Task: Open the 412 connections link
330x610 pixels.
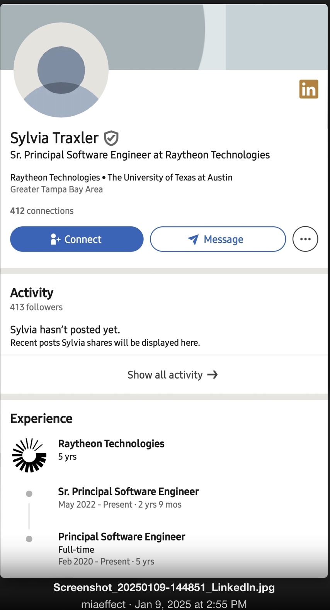Action: click(42, 211)
